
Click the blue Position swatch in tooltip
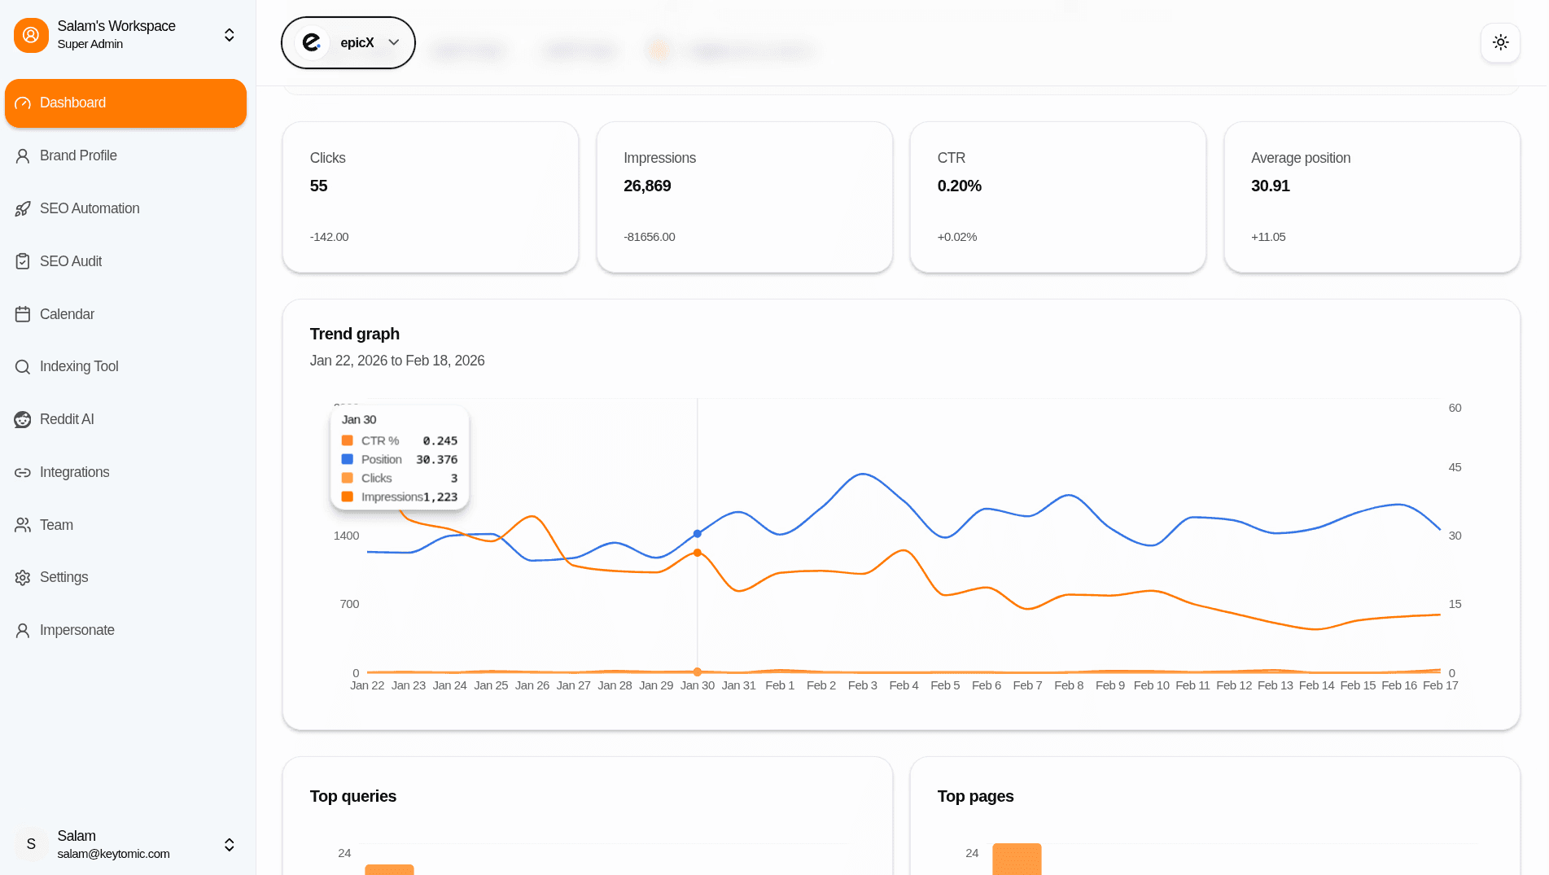tap(348, 459)
